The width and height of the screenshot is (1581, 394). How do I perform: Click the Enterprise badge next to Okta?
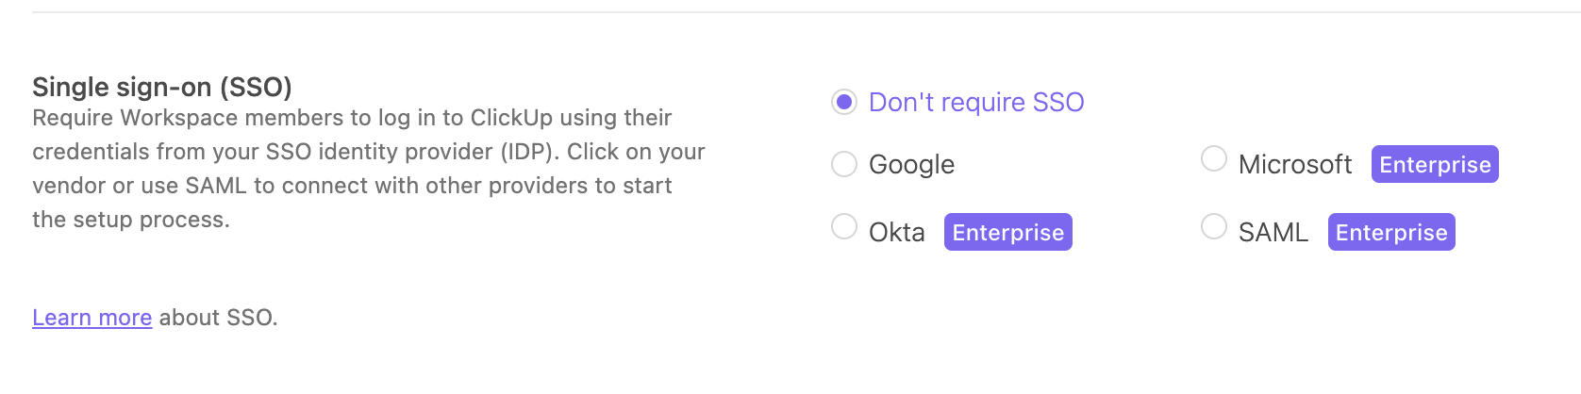coord(1007,232)
